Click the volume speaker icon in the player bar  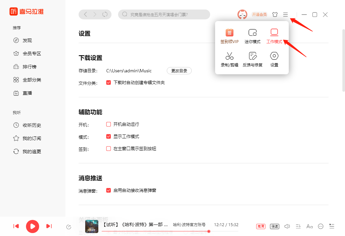pyautogui.click(x=287, y=226)
